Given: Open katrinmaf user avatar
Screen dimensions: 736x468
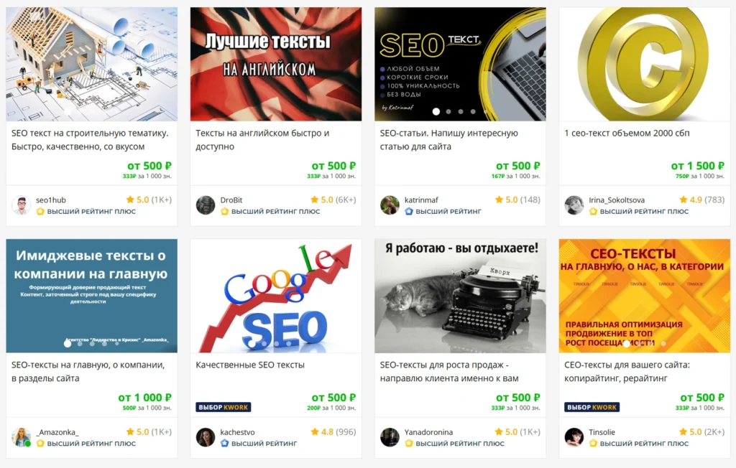Looking at the screenshot, I should pyautogui.click(x=390, y=205).
